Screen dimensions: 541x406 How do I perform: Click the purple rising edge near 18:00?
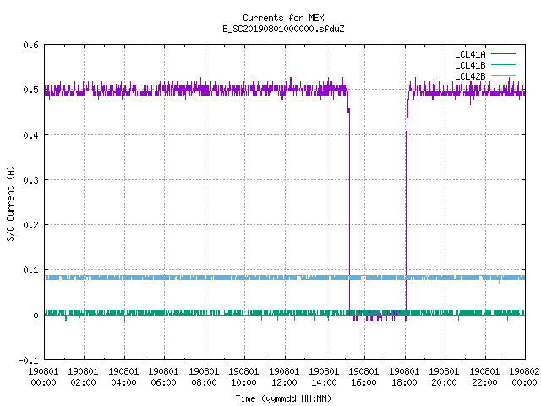pos(406,207)
